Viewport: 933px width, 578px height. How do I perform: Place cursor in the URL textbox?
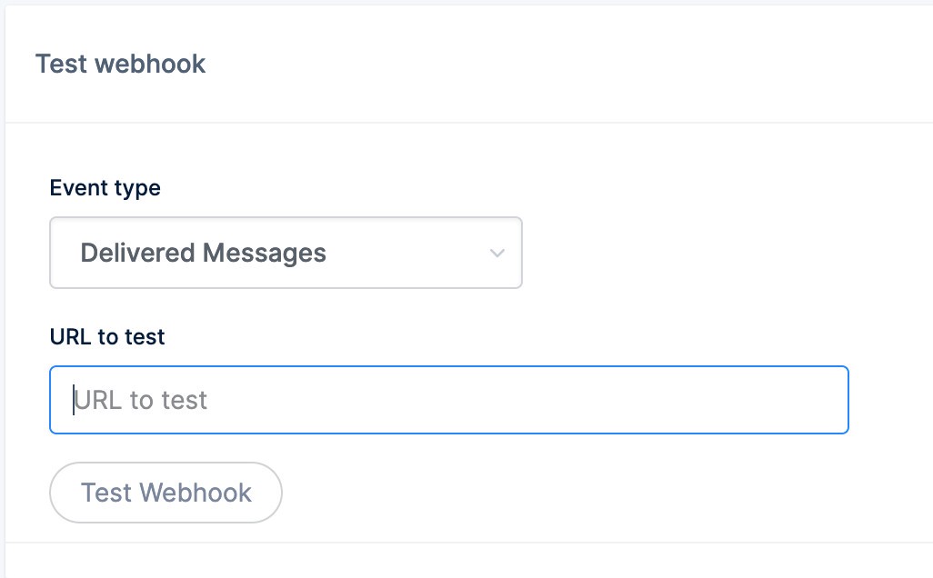(449, 400)
